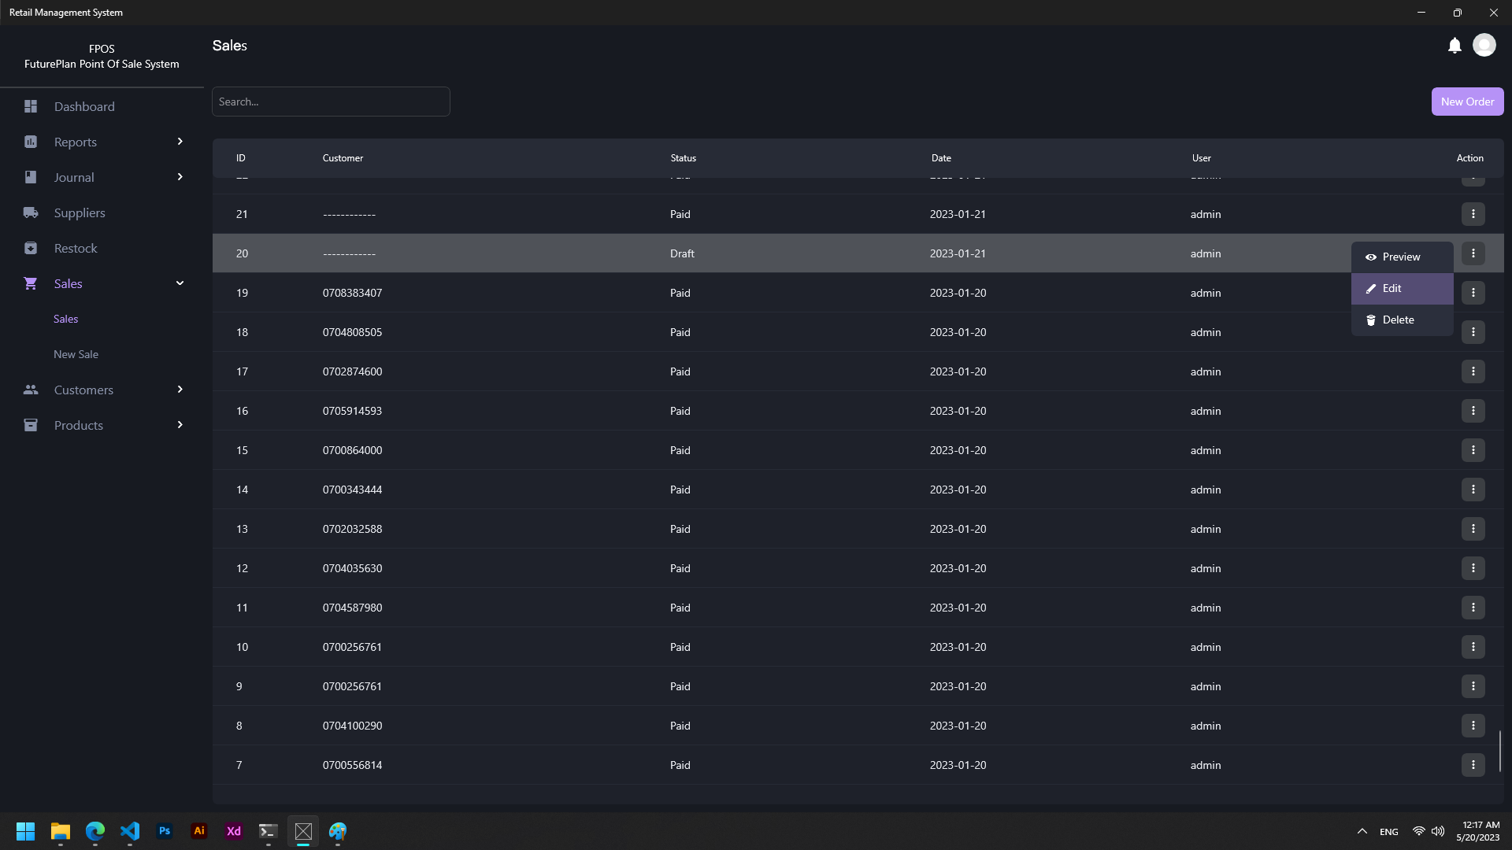The width and height of the screenshot is (1512, 850).
Task: Expand the Reports section
Action: (180, 142)
